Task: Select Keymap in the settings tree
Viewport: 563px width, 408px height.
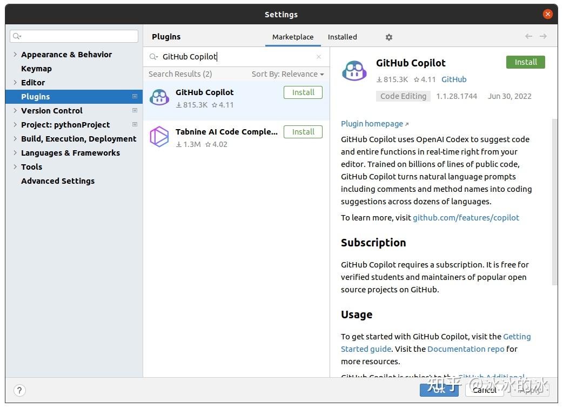Action: (x=36, y=69)
